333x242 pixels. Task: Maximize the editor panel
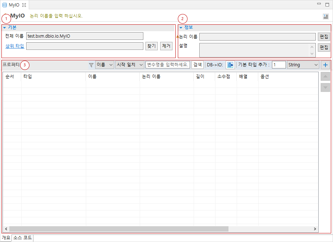point(327,5)
